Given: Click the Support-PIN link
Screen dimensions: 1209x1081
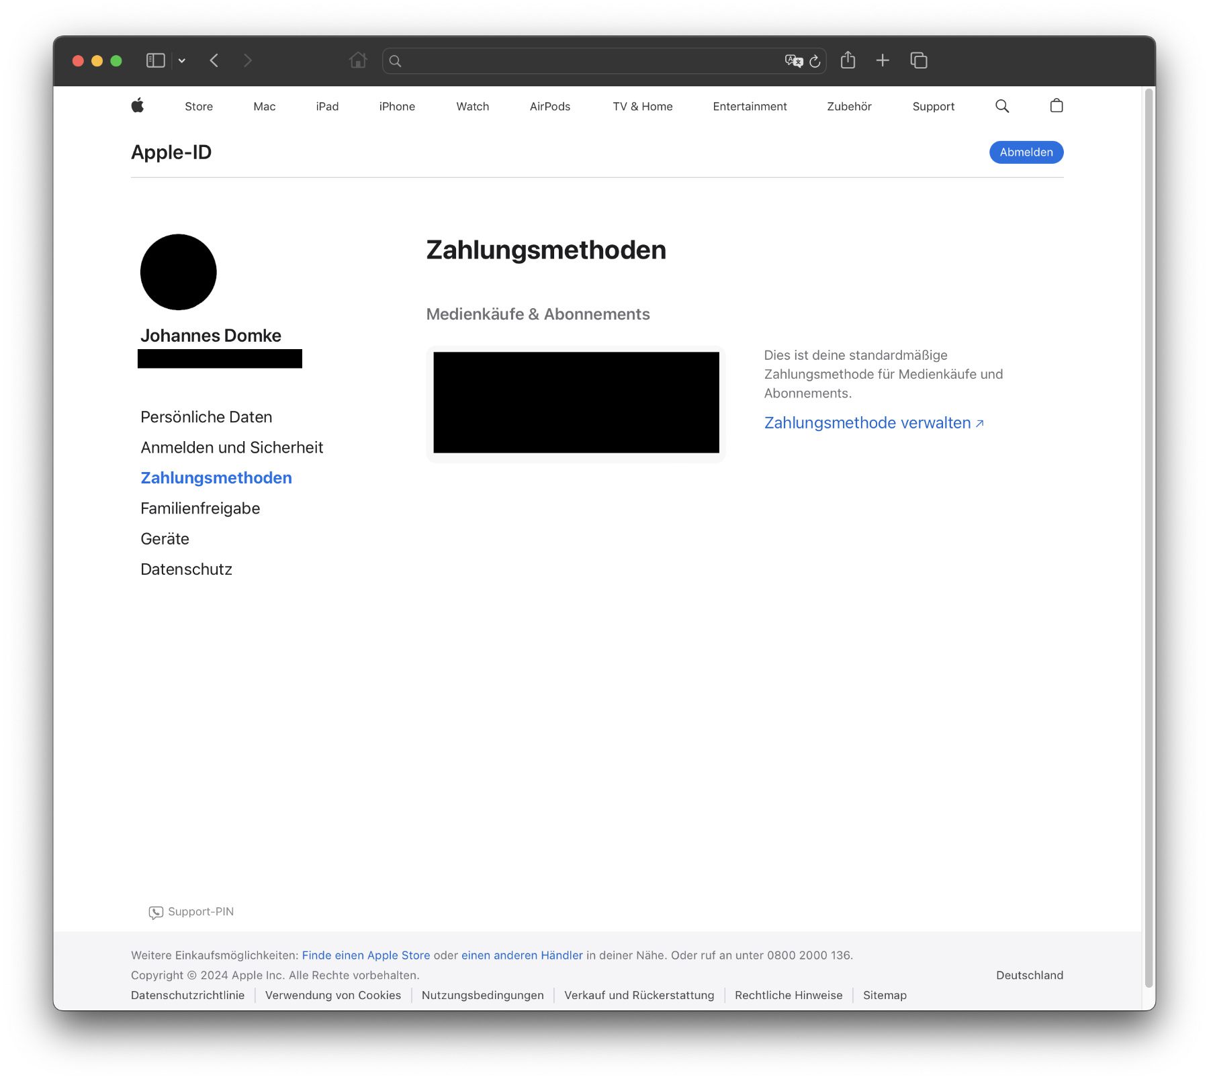Looking at the screenshot, I should pyautogui.click(x=191, y=912).
